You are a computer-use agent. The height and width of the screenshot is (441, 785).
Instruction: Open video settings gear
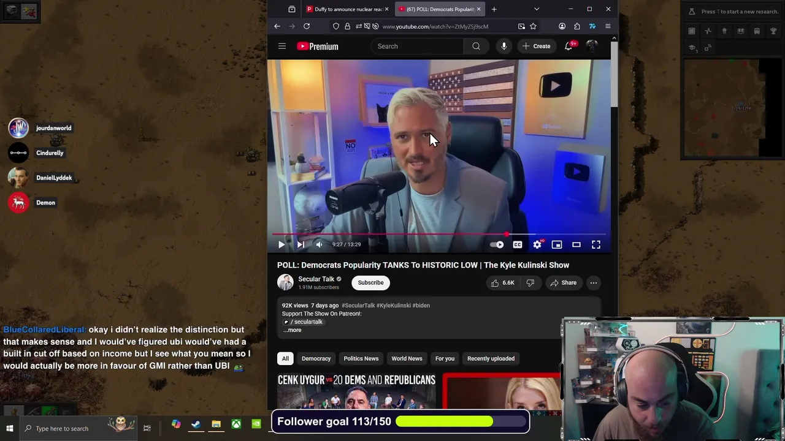(537, 244)
